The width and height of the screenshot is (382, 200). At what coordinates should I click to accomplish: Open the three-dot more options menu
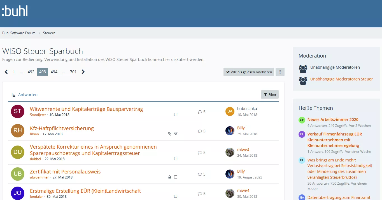pyautogui.click(x=280, y=72)
